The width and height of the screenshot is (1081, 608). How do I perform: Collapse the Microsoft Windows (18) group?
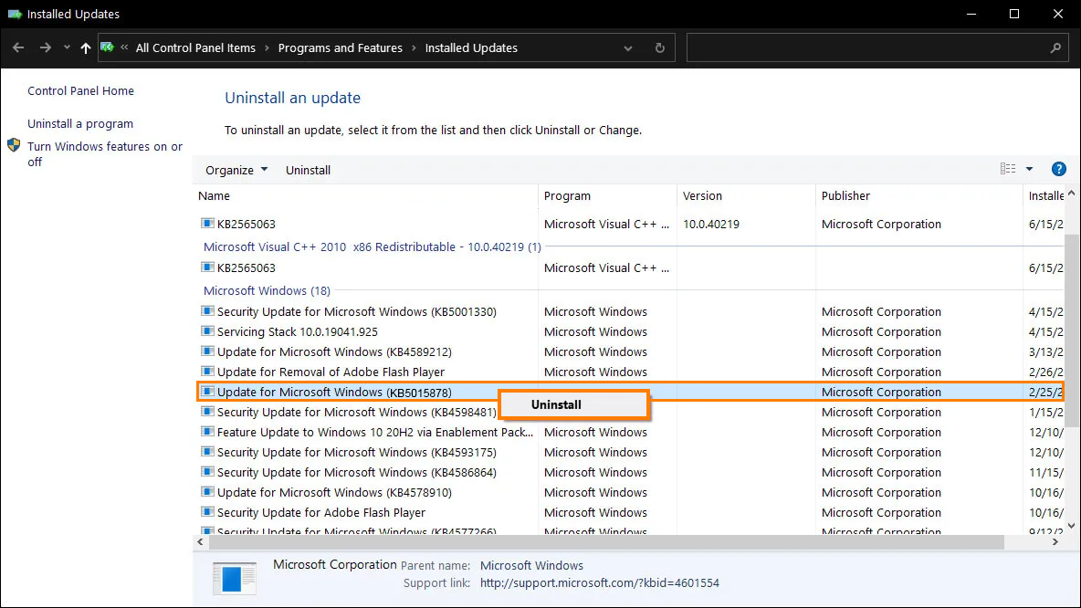[267, 291]
